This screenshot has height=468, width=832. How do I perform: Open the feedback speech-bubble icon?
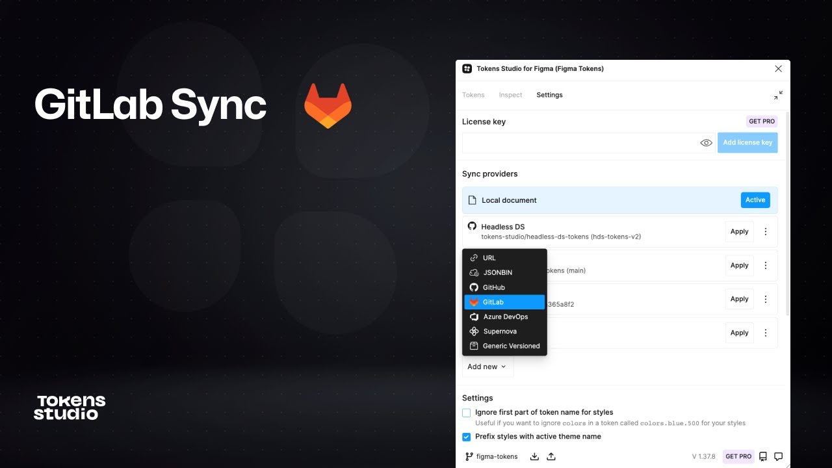tap(778, 456)
